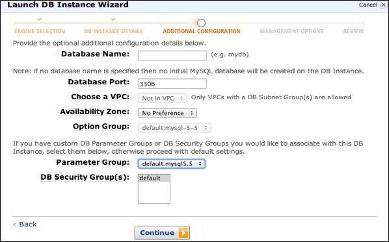Click the (e.g. mydb) hint text
This screenshot has width=389, height=242.
tap(230, 54)
